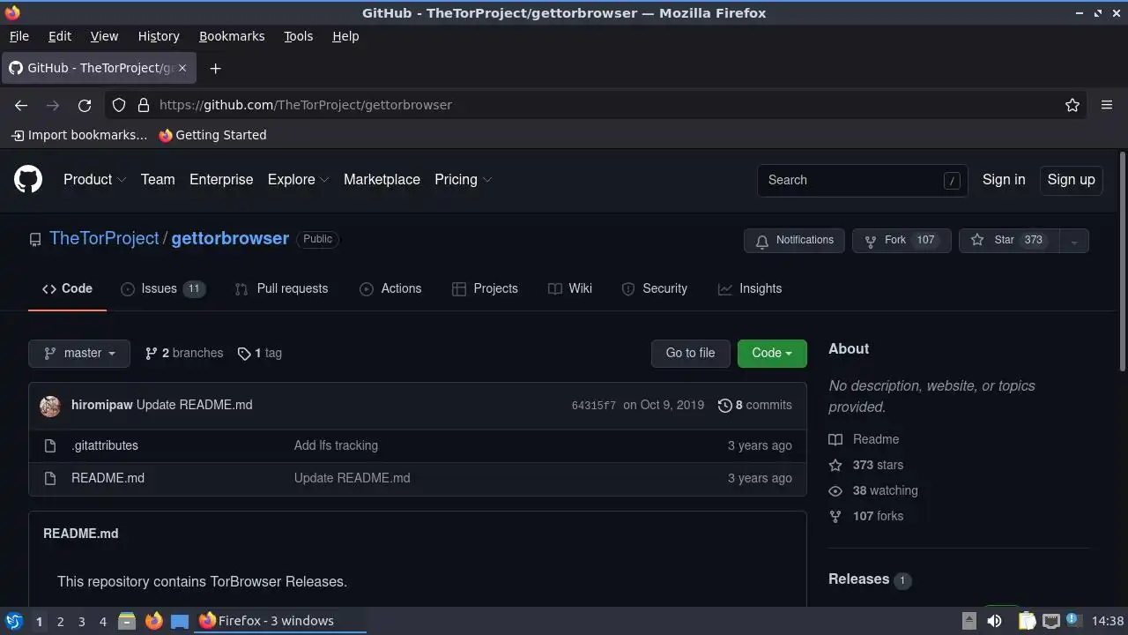The image size is (1128, 635).
Task: Click the Sign up button
Action: coord(1071,179)
